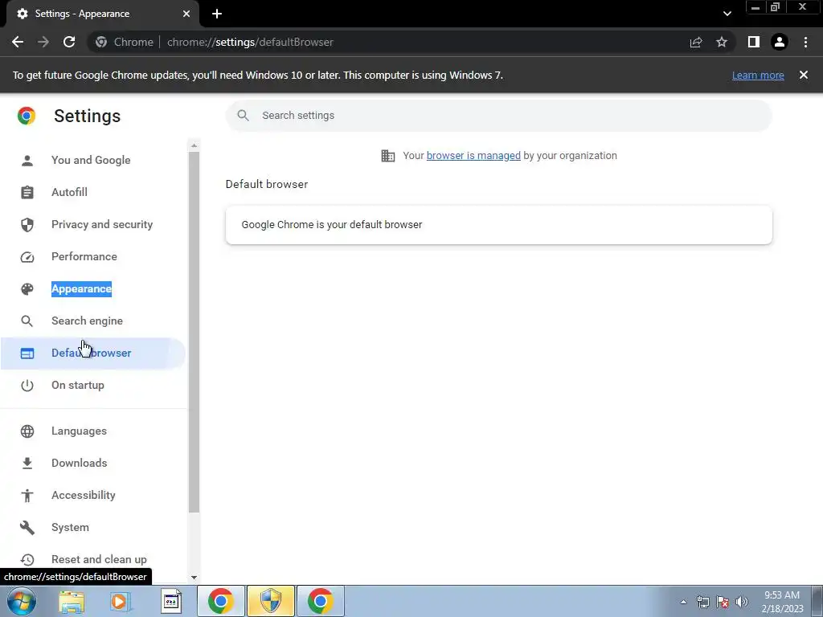
Task: Follow the Learn more link
Action: click(x=758, y=75)
